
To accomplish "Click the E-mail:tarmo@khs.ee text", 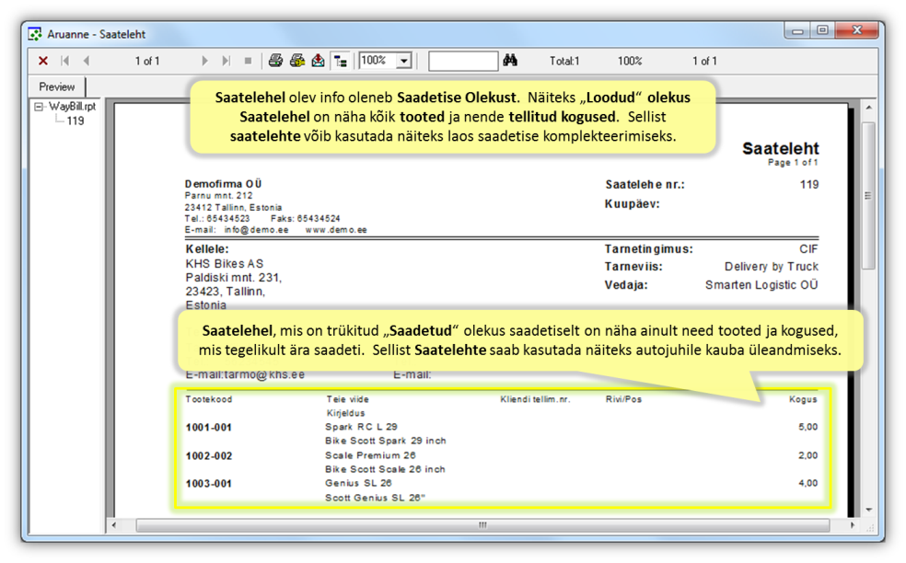I will coord(245,374).
